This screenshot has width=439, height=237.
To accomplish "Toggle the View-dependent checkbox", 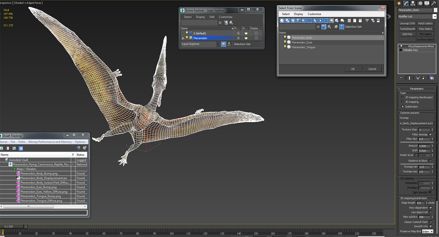I will click(430, 208).
